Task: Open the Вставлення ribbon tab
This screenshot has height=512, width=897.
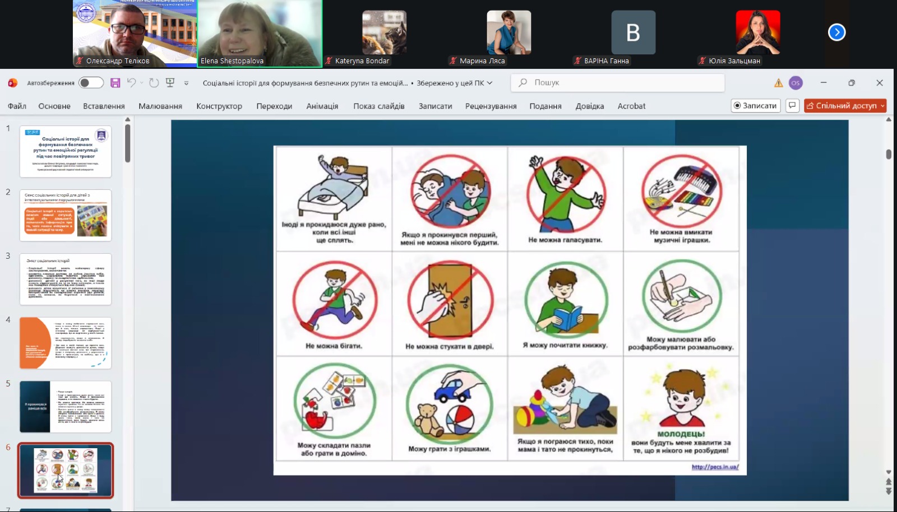Action: 104,106
